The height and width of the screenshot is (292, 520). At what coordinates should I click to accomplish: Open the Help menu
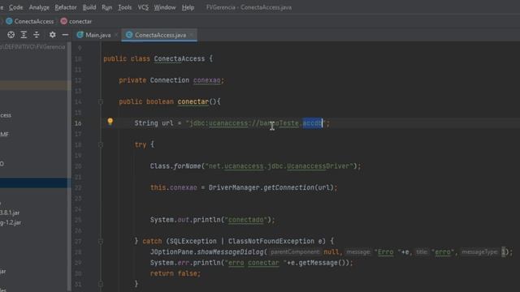click(188, 7)
